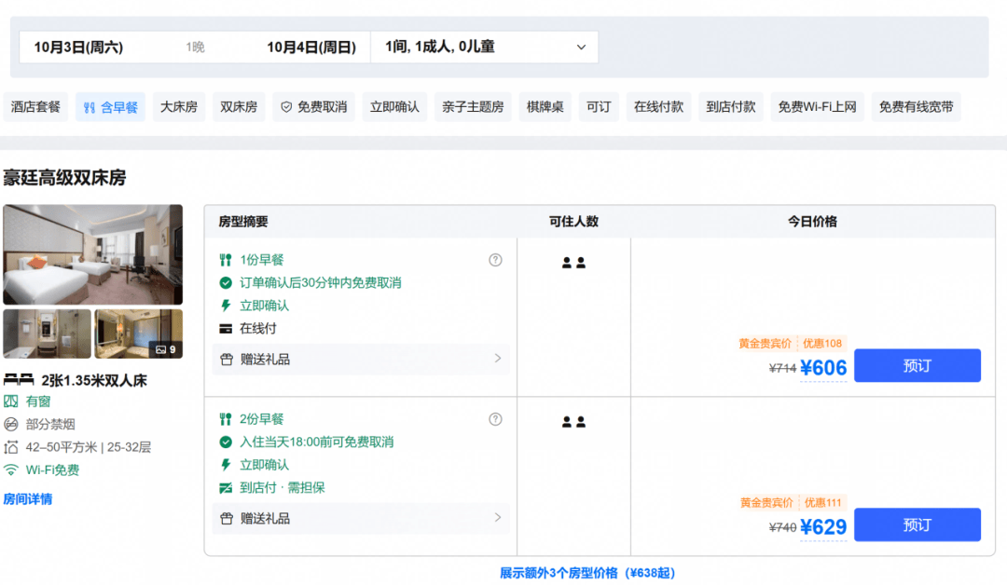The width and height of the screenshot is (1007, 585).
Task: Select the 到店付款 filter tag
Action: (731, 107)
